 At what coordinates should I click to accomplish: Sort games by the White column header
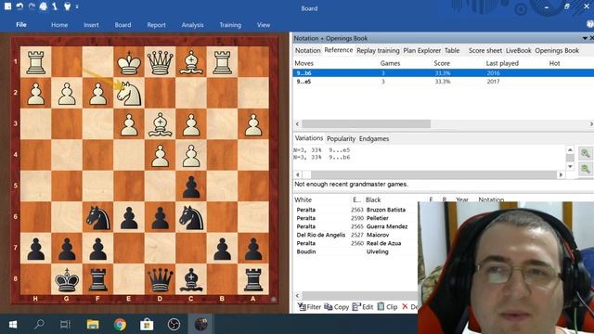[303, 199]
